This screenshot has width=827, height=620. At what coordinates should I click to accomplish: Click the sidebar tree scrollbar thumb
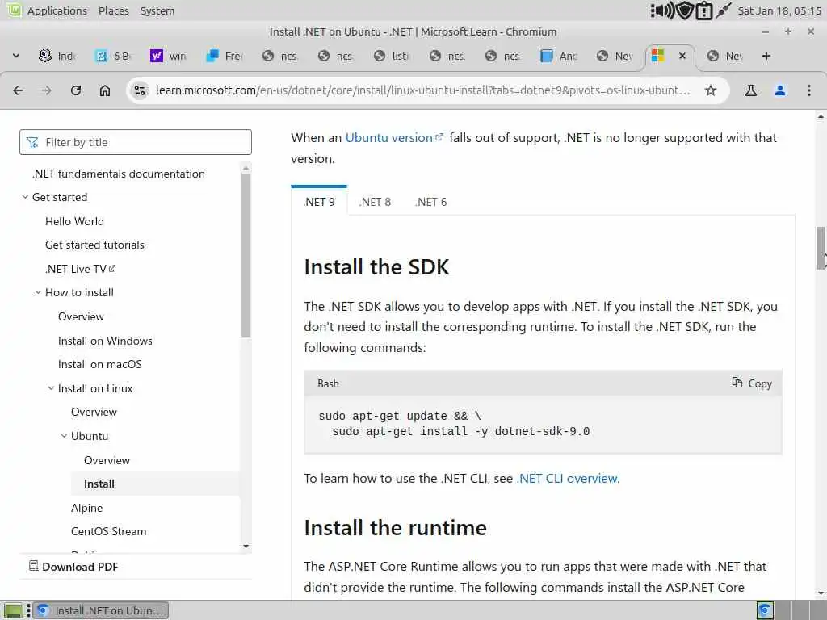coord(246,255)
